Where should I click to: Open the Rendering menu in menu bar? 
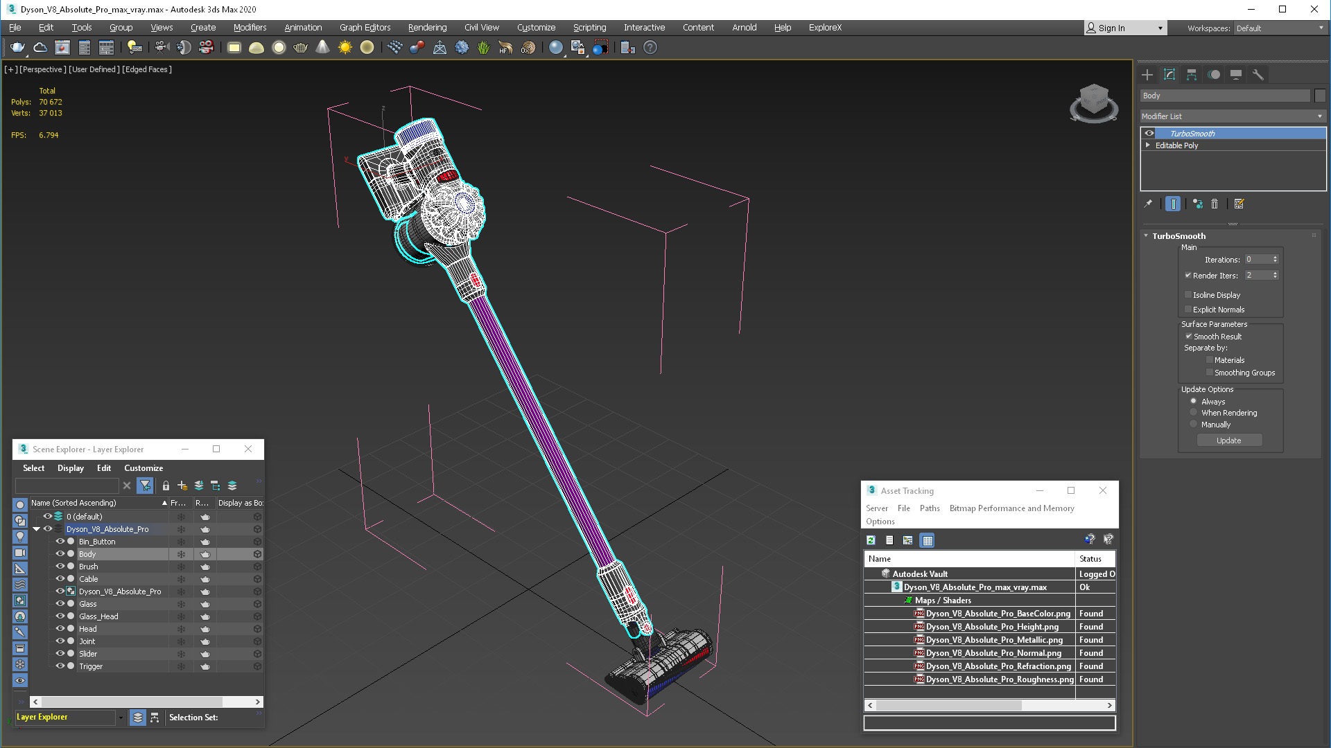pyautogui.click(x=427, y=28)
